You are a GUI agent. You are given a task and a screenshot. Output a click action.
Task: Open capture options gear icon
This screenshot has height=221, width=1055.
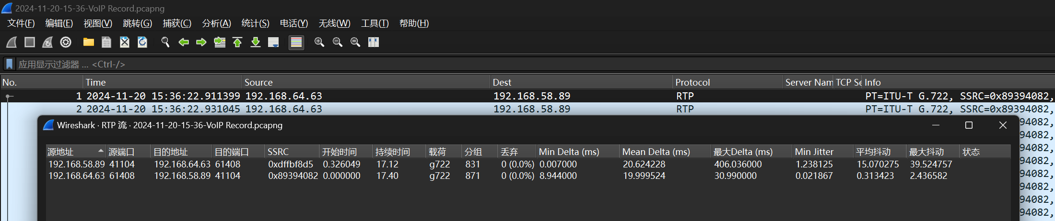pyautogui.click(x=66, y=43)
